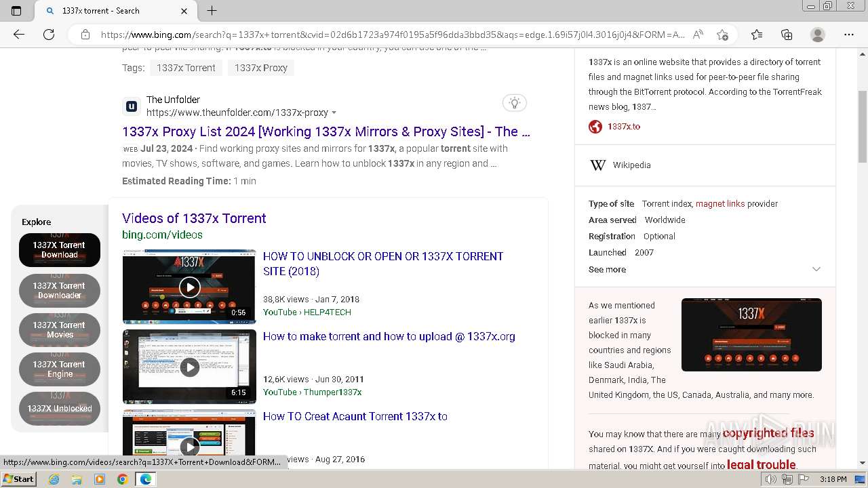Play the How TO Creat Acaunt video thumbnail

189,432
